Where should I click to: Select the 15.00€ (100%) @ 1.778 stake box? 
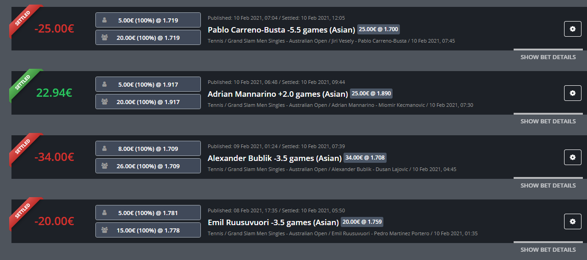(148, 230)
